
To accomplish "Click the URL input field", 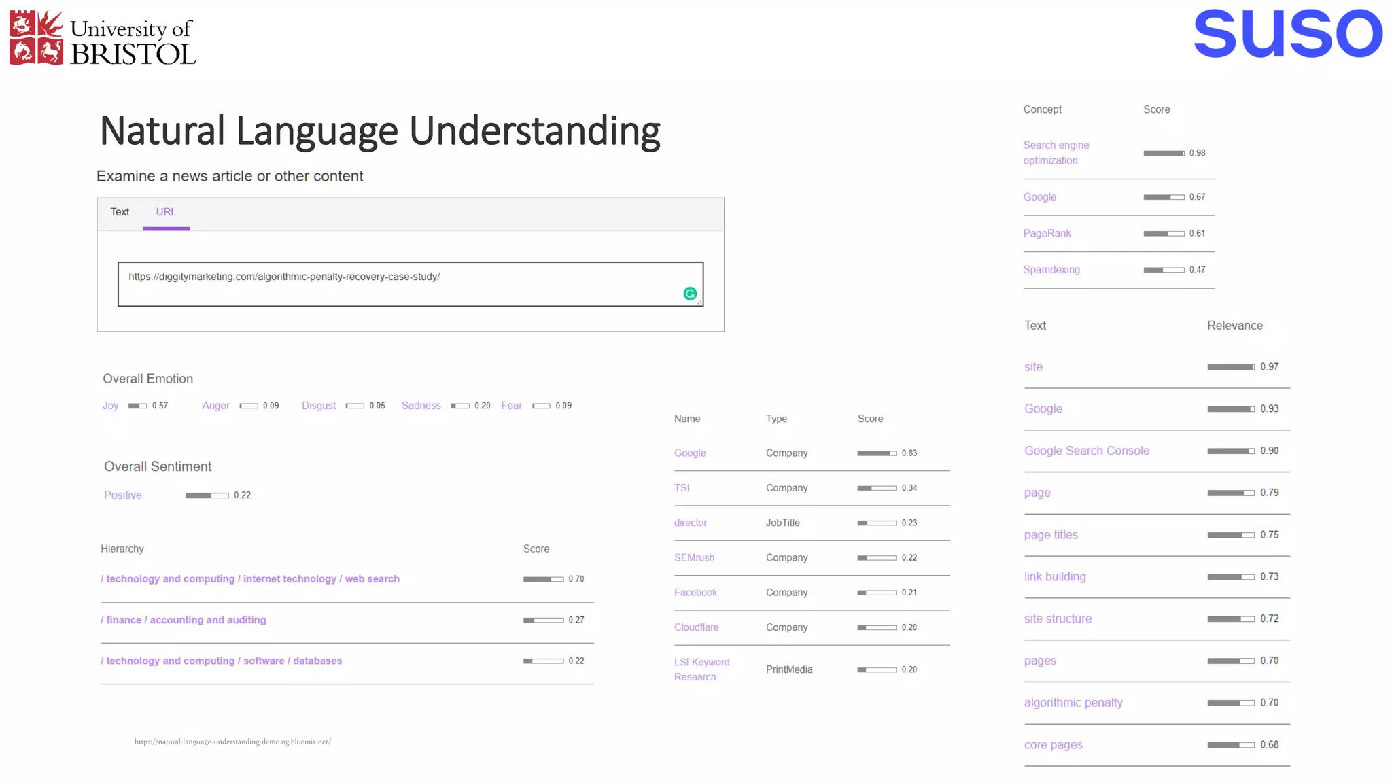I will click(411, 284).
